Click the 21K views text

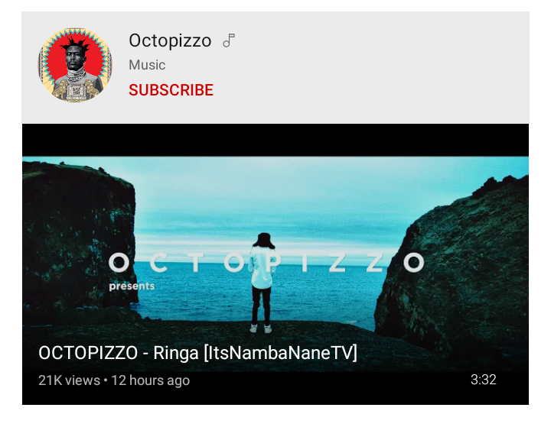[69, 380]
